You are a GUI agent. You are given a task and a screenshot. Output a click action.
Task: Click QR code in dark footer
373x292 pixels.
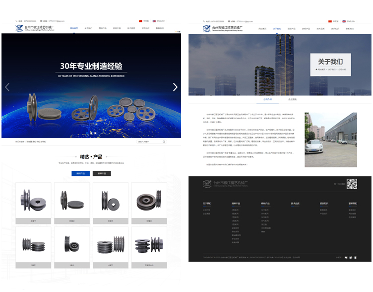(x=352, y=184)
